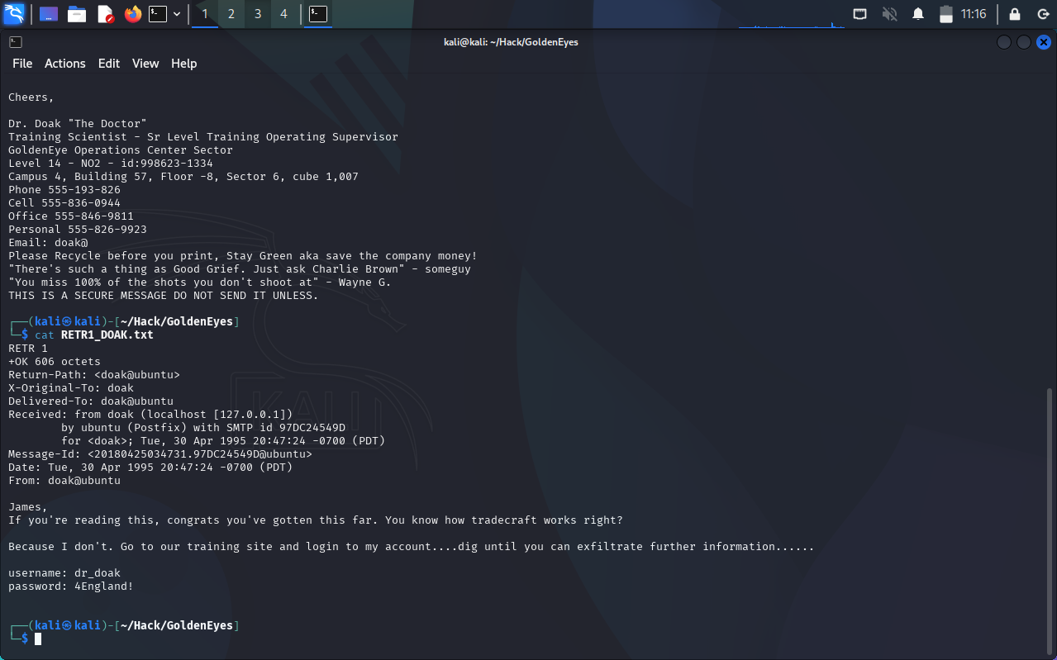Open the session logout icon

tap(1043, 14)
